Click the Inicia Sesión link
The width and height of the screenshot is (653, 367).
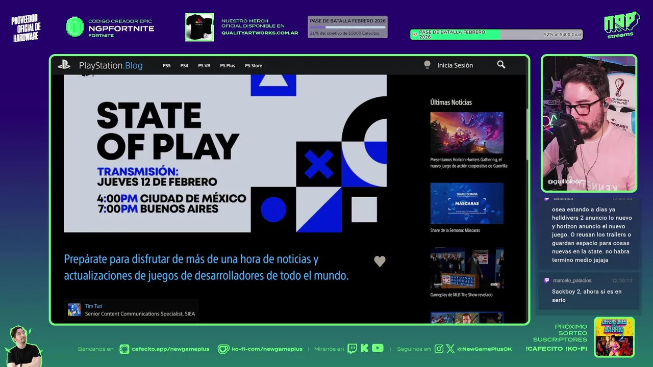coord(455,65)
